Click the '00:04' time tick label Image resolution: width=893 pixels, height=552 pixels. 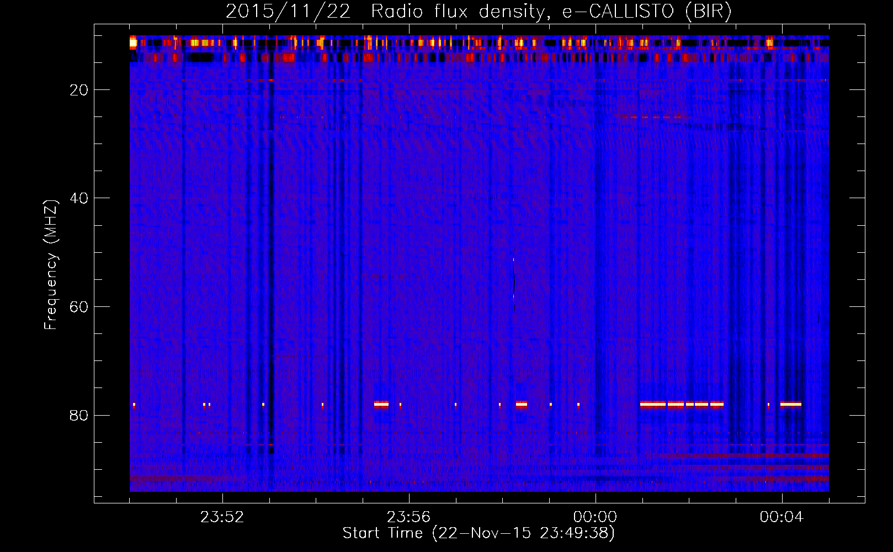pyautogui.click(x=782, y=517)
